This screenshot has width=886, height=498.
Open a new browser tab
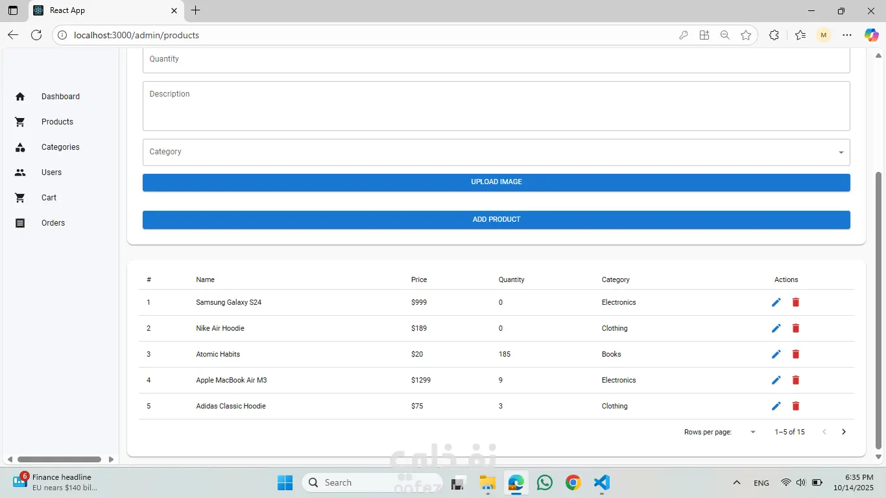coord(196,10)
